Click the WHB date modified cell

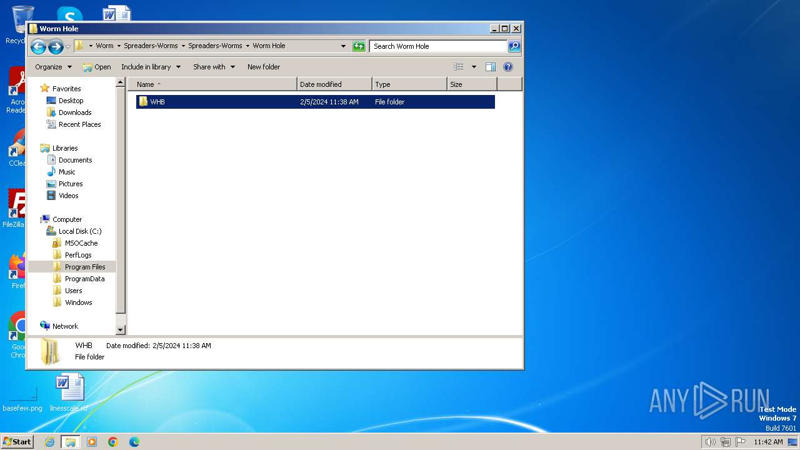(329, 102)
